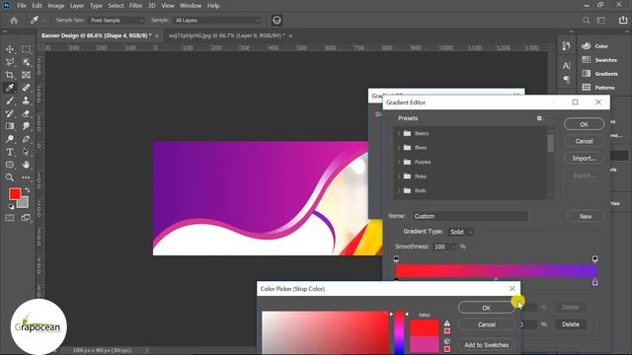Image resolution: width=632 pixels, height=355 pixels.
Task: Select the Move tool
Action: coord(10,49)
